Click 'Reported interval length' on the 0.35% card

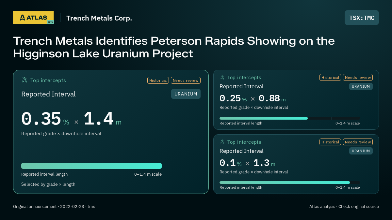(44, 174)
